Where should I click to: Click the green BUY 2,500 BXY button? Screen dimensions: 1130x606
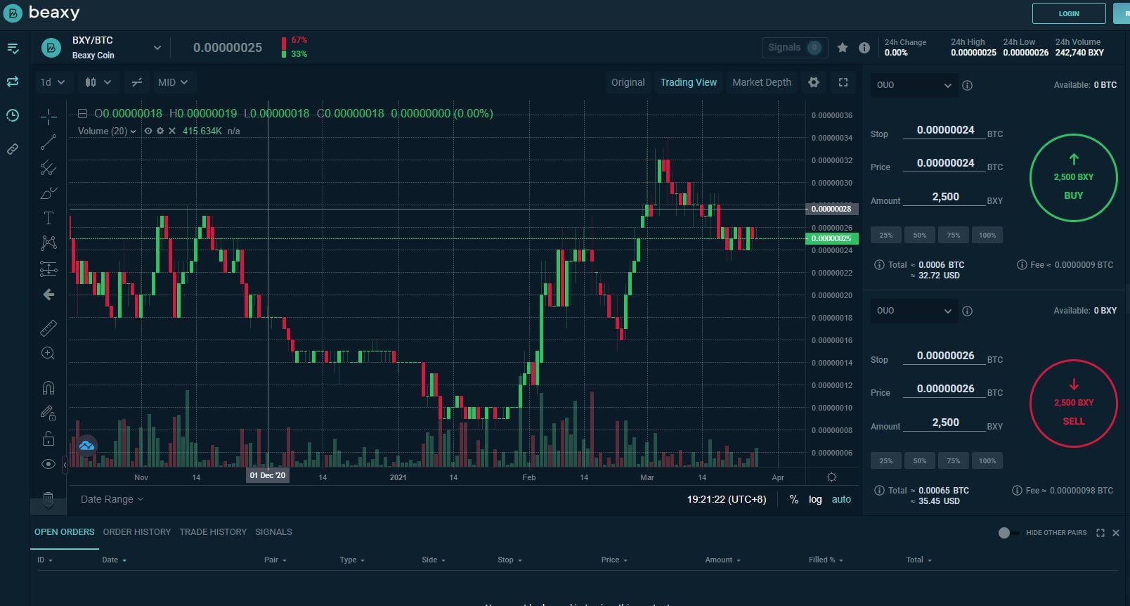pyautogui.click(x=1073, y=178)
